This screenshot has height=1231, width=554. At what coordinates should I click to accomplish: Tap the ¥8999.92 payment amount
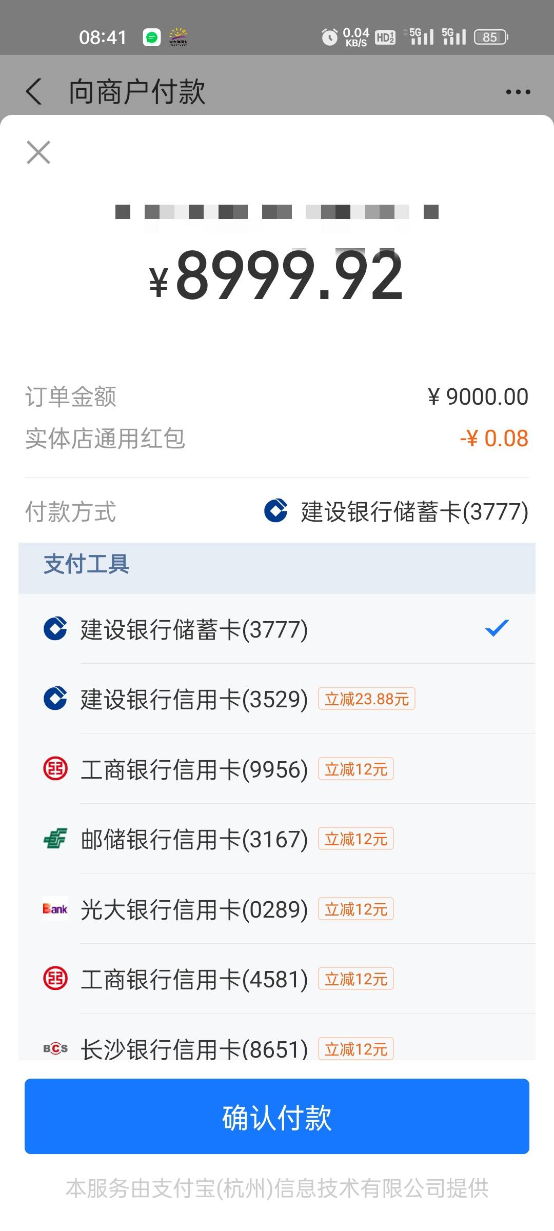click(276, 275)
